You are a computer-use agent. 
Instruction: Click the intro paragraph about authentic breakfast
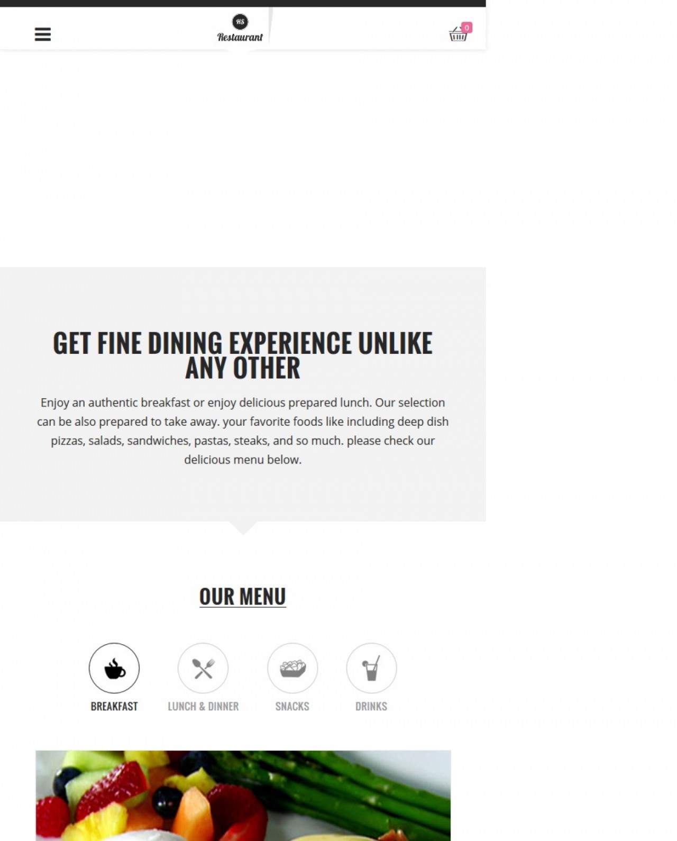[243, 431]
